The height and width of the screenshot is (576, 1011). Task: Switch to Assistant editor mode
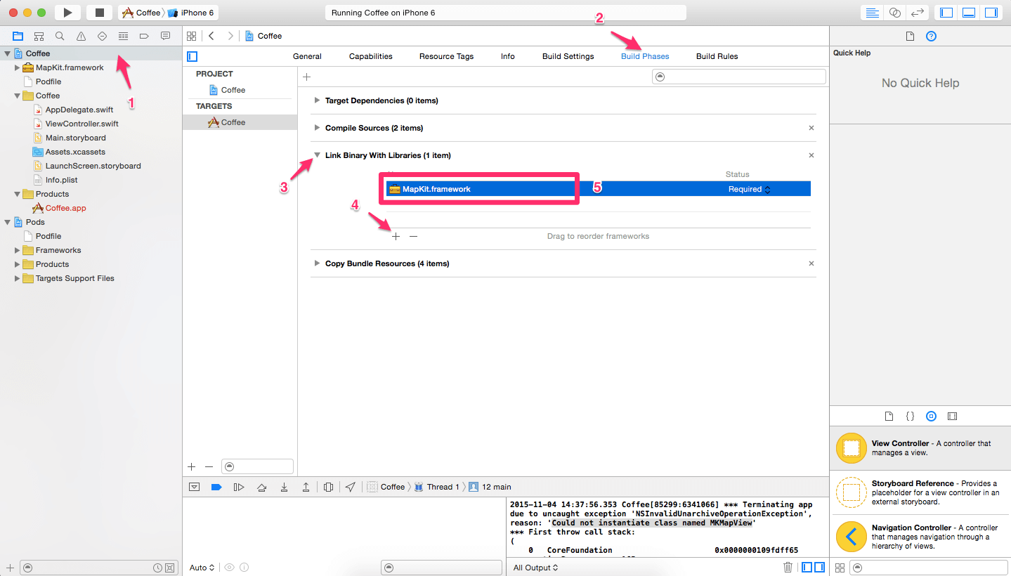pyautogui.click(x=894, y=13)
